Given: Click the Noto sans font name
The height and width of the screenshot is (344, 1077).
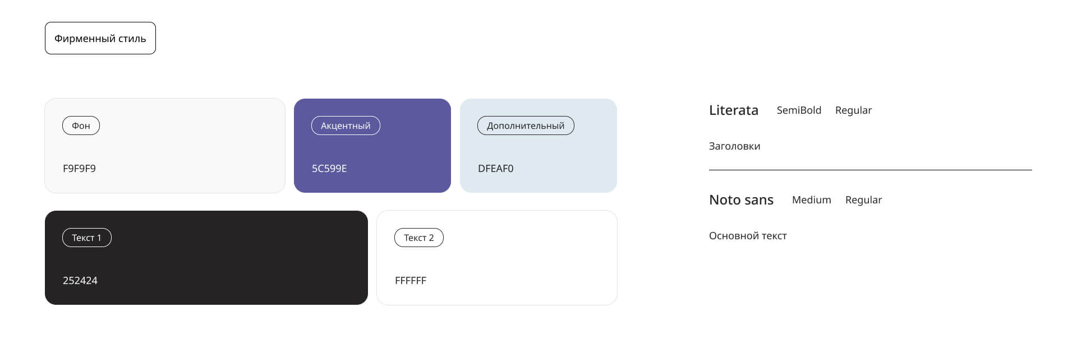Looking at the screenshot, I should [741, 200].
